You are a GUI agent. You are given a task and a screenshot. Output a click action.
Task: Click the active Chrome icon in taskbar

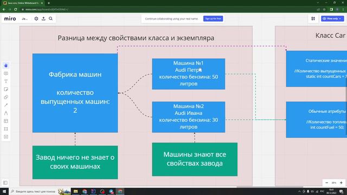[120, 191]
